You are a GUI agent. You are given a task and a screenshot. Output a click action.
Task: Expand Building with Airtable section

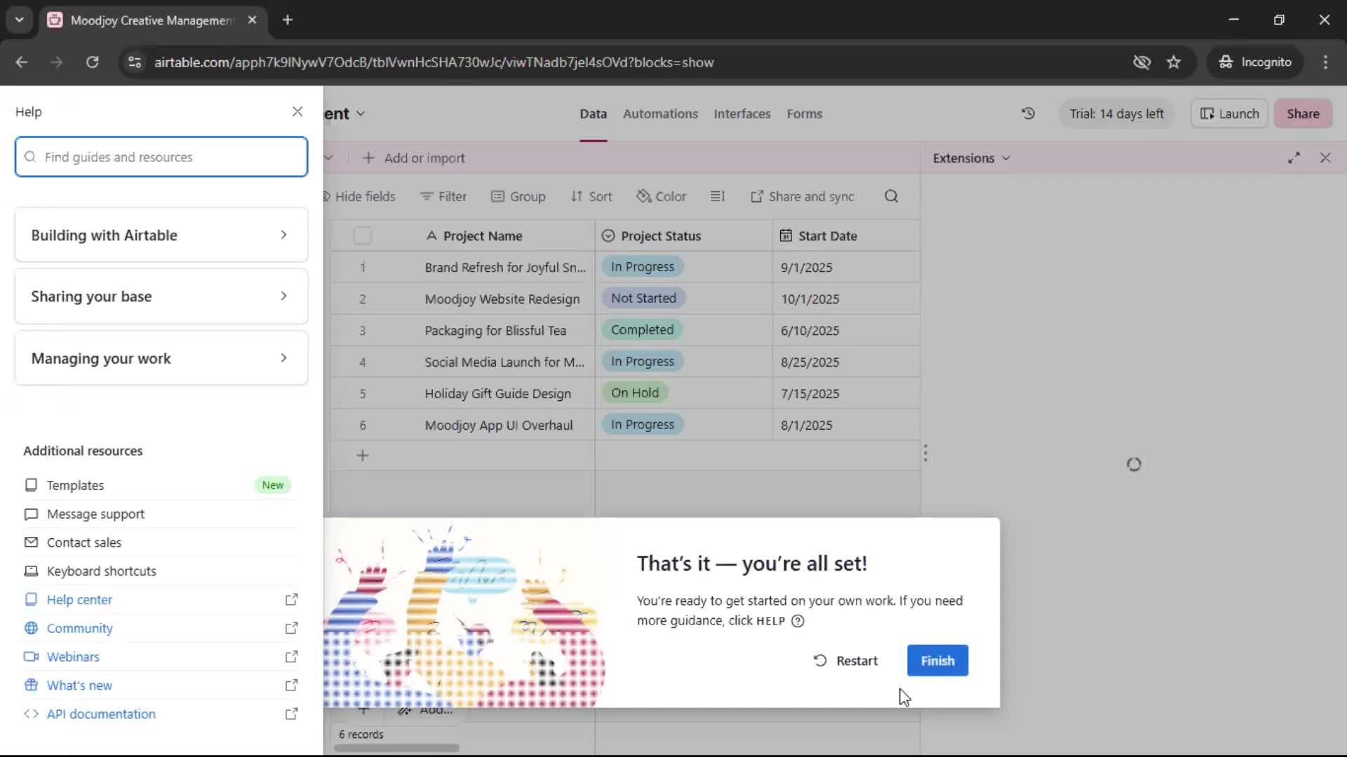161,235
